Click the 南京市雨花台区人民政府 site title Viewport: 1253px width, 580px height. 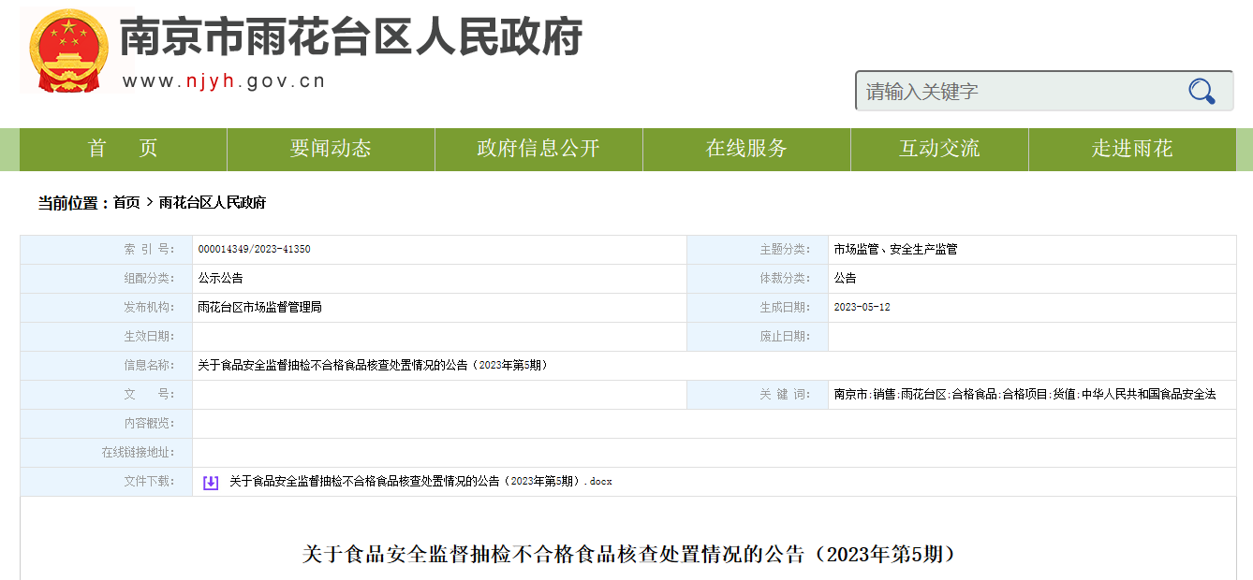351,37
